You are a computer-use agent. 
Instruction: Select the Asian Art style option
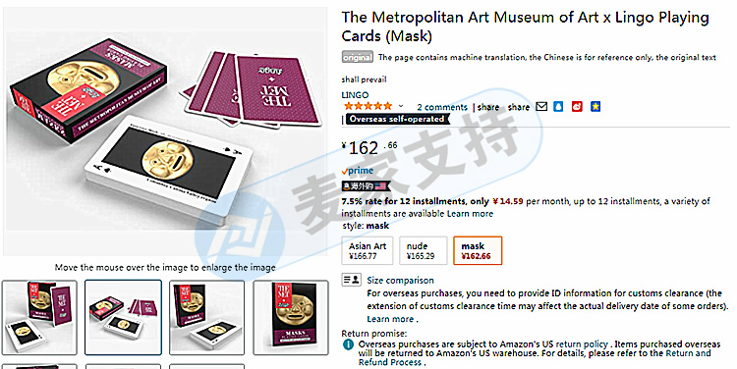(x=368, y=250)
